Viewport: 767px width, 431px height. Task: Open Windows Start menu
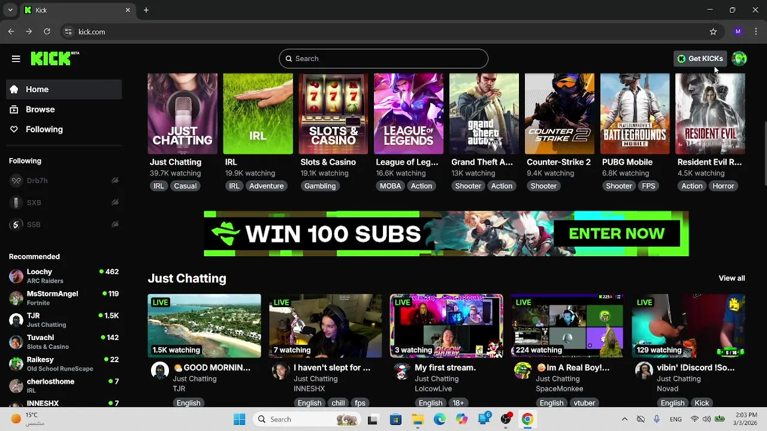[x=239, y=419]
